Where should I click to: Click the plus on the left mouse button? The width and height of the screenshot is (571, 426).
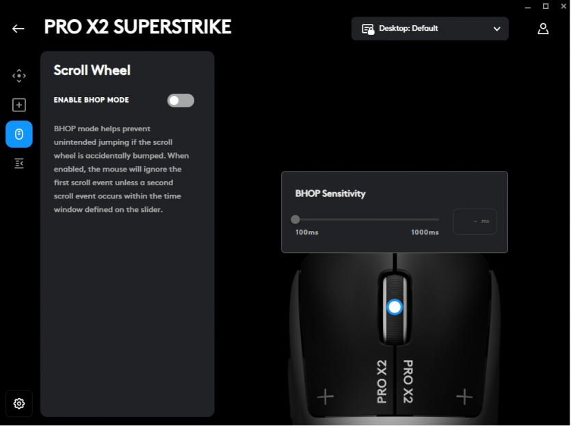click(x=326, y=397)
